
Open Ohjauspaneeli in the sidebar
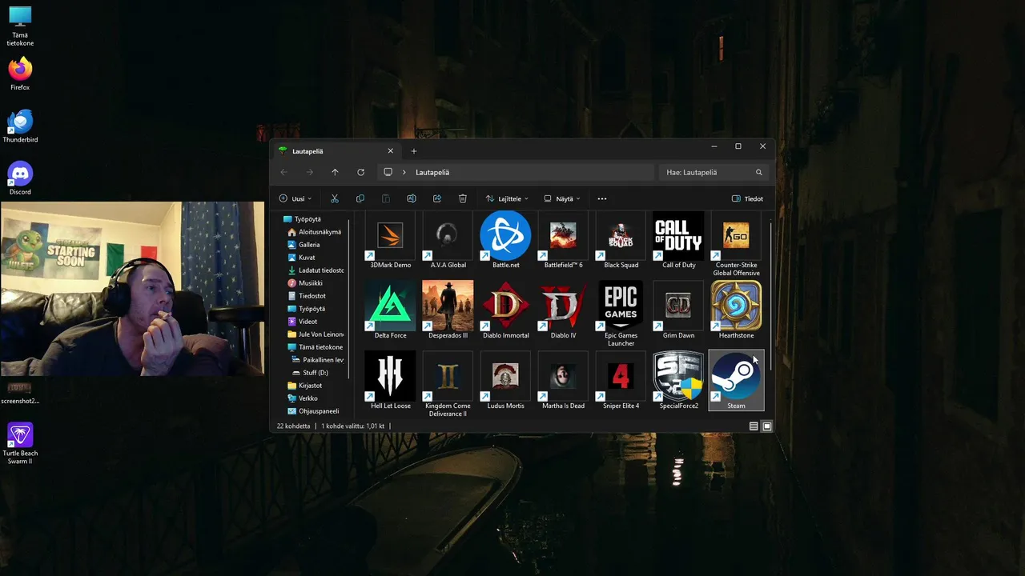coord(314,411)
